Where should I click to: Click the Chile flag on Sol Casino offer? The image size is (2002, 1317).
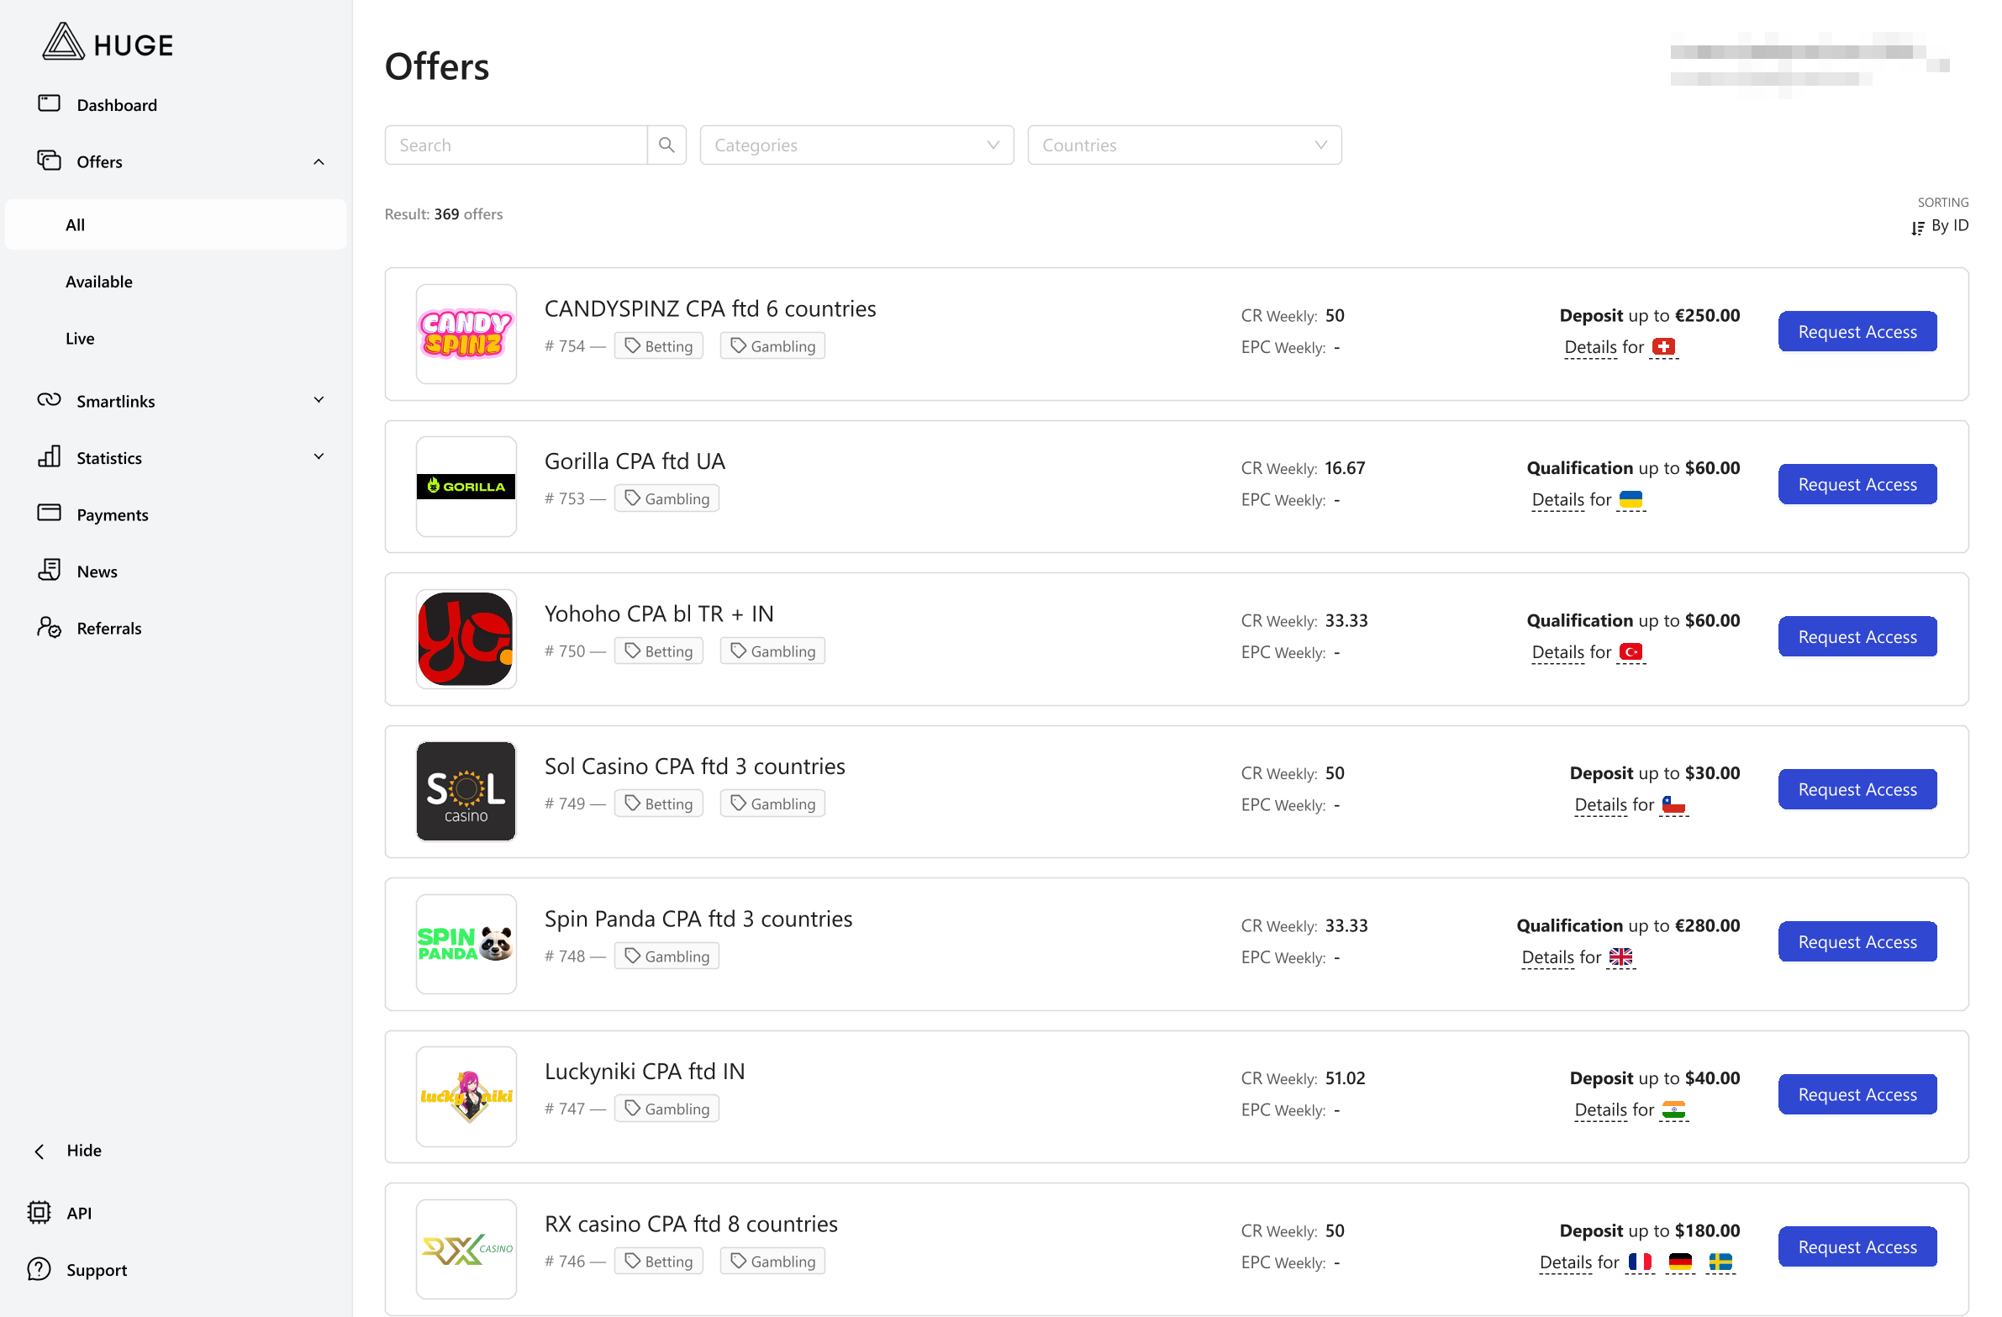1673,805
